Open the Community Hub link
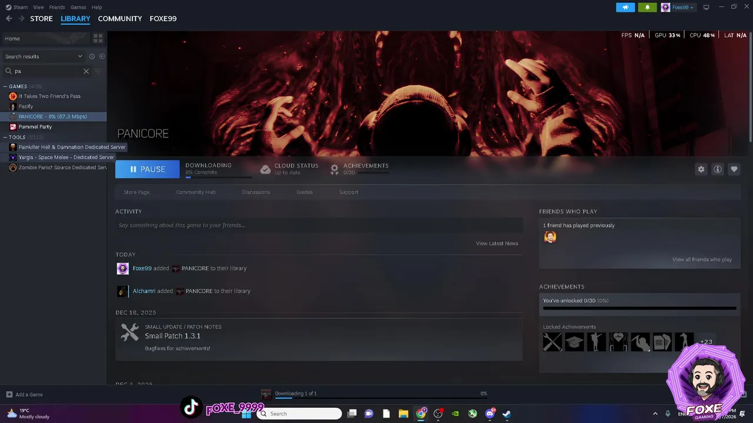The width and height of the screenshot is (753, 423). coord(196,192)
